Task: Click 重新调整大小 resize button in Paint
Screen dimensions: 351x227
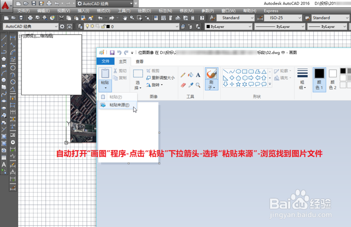Action: (x=160, y=78)
